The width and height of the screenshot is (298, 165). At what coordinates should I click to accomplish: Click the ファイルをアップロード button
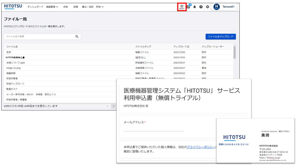pyautogui.click(x=221, y=37)
